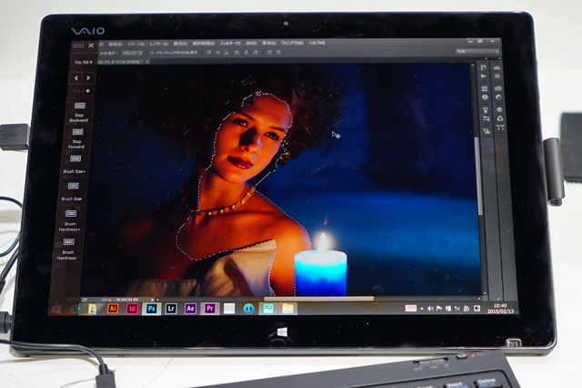Open the 編集 (Edit) menu
The width and height of the screenshot is (582, 388).
point(115,45)
